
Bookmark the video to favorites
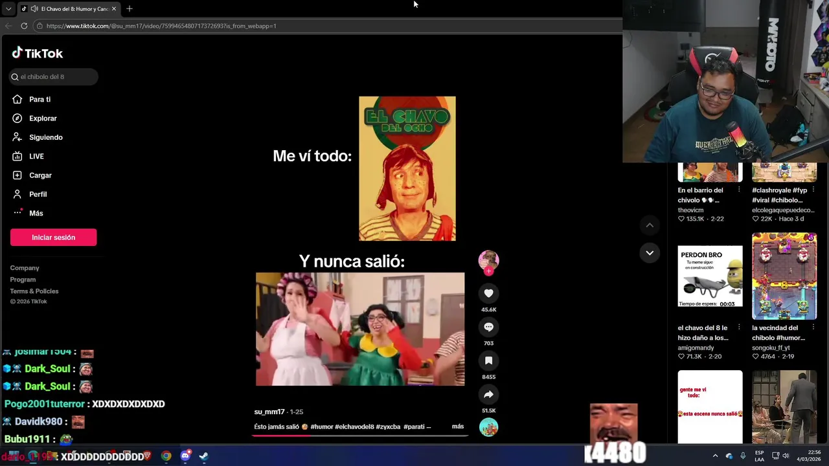pyautogui.click(x=488, y=361)
